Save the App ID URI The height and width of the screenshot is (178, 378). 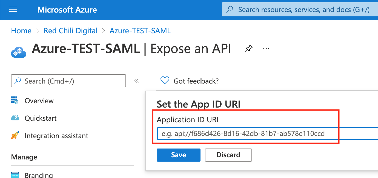(179, 155)
